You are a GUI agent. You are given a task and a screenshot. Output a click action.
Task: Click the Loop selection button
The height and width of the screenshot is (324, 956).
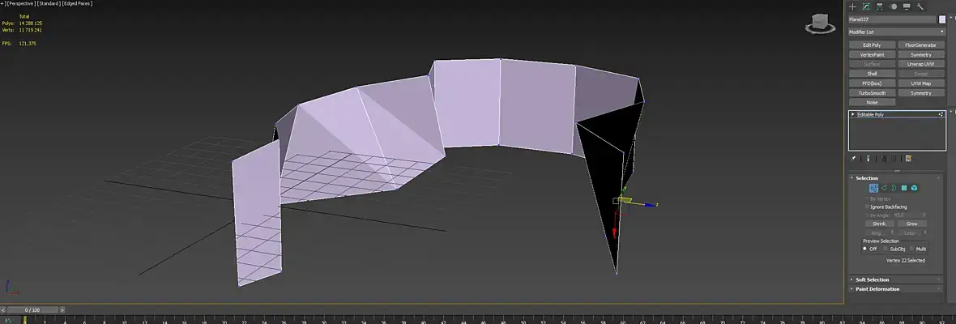(909, 232)
